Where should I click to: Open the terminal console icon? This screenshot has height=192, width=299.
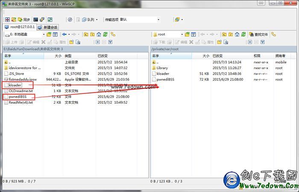coord(35,20)
